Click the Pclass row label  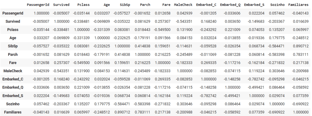(13, 30)
